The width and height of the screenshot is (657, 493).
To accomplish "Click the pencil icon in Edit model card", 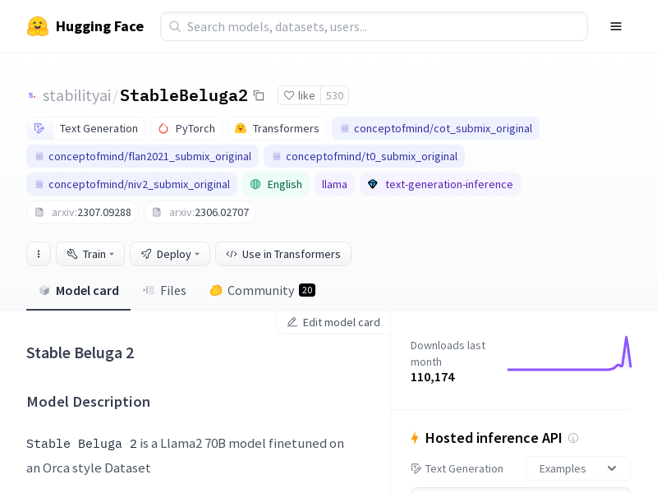I will coord(292,322).
